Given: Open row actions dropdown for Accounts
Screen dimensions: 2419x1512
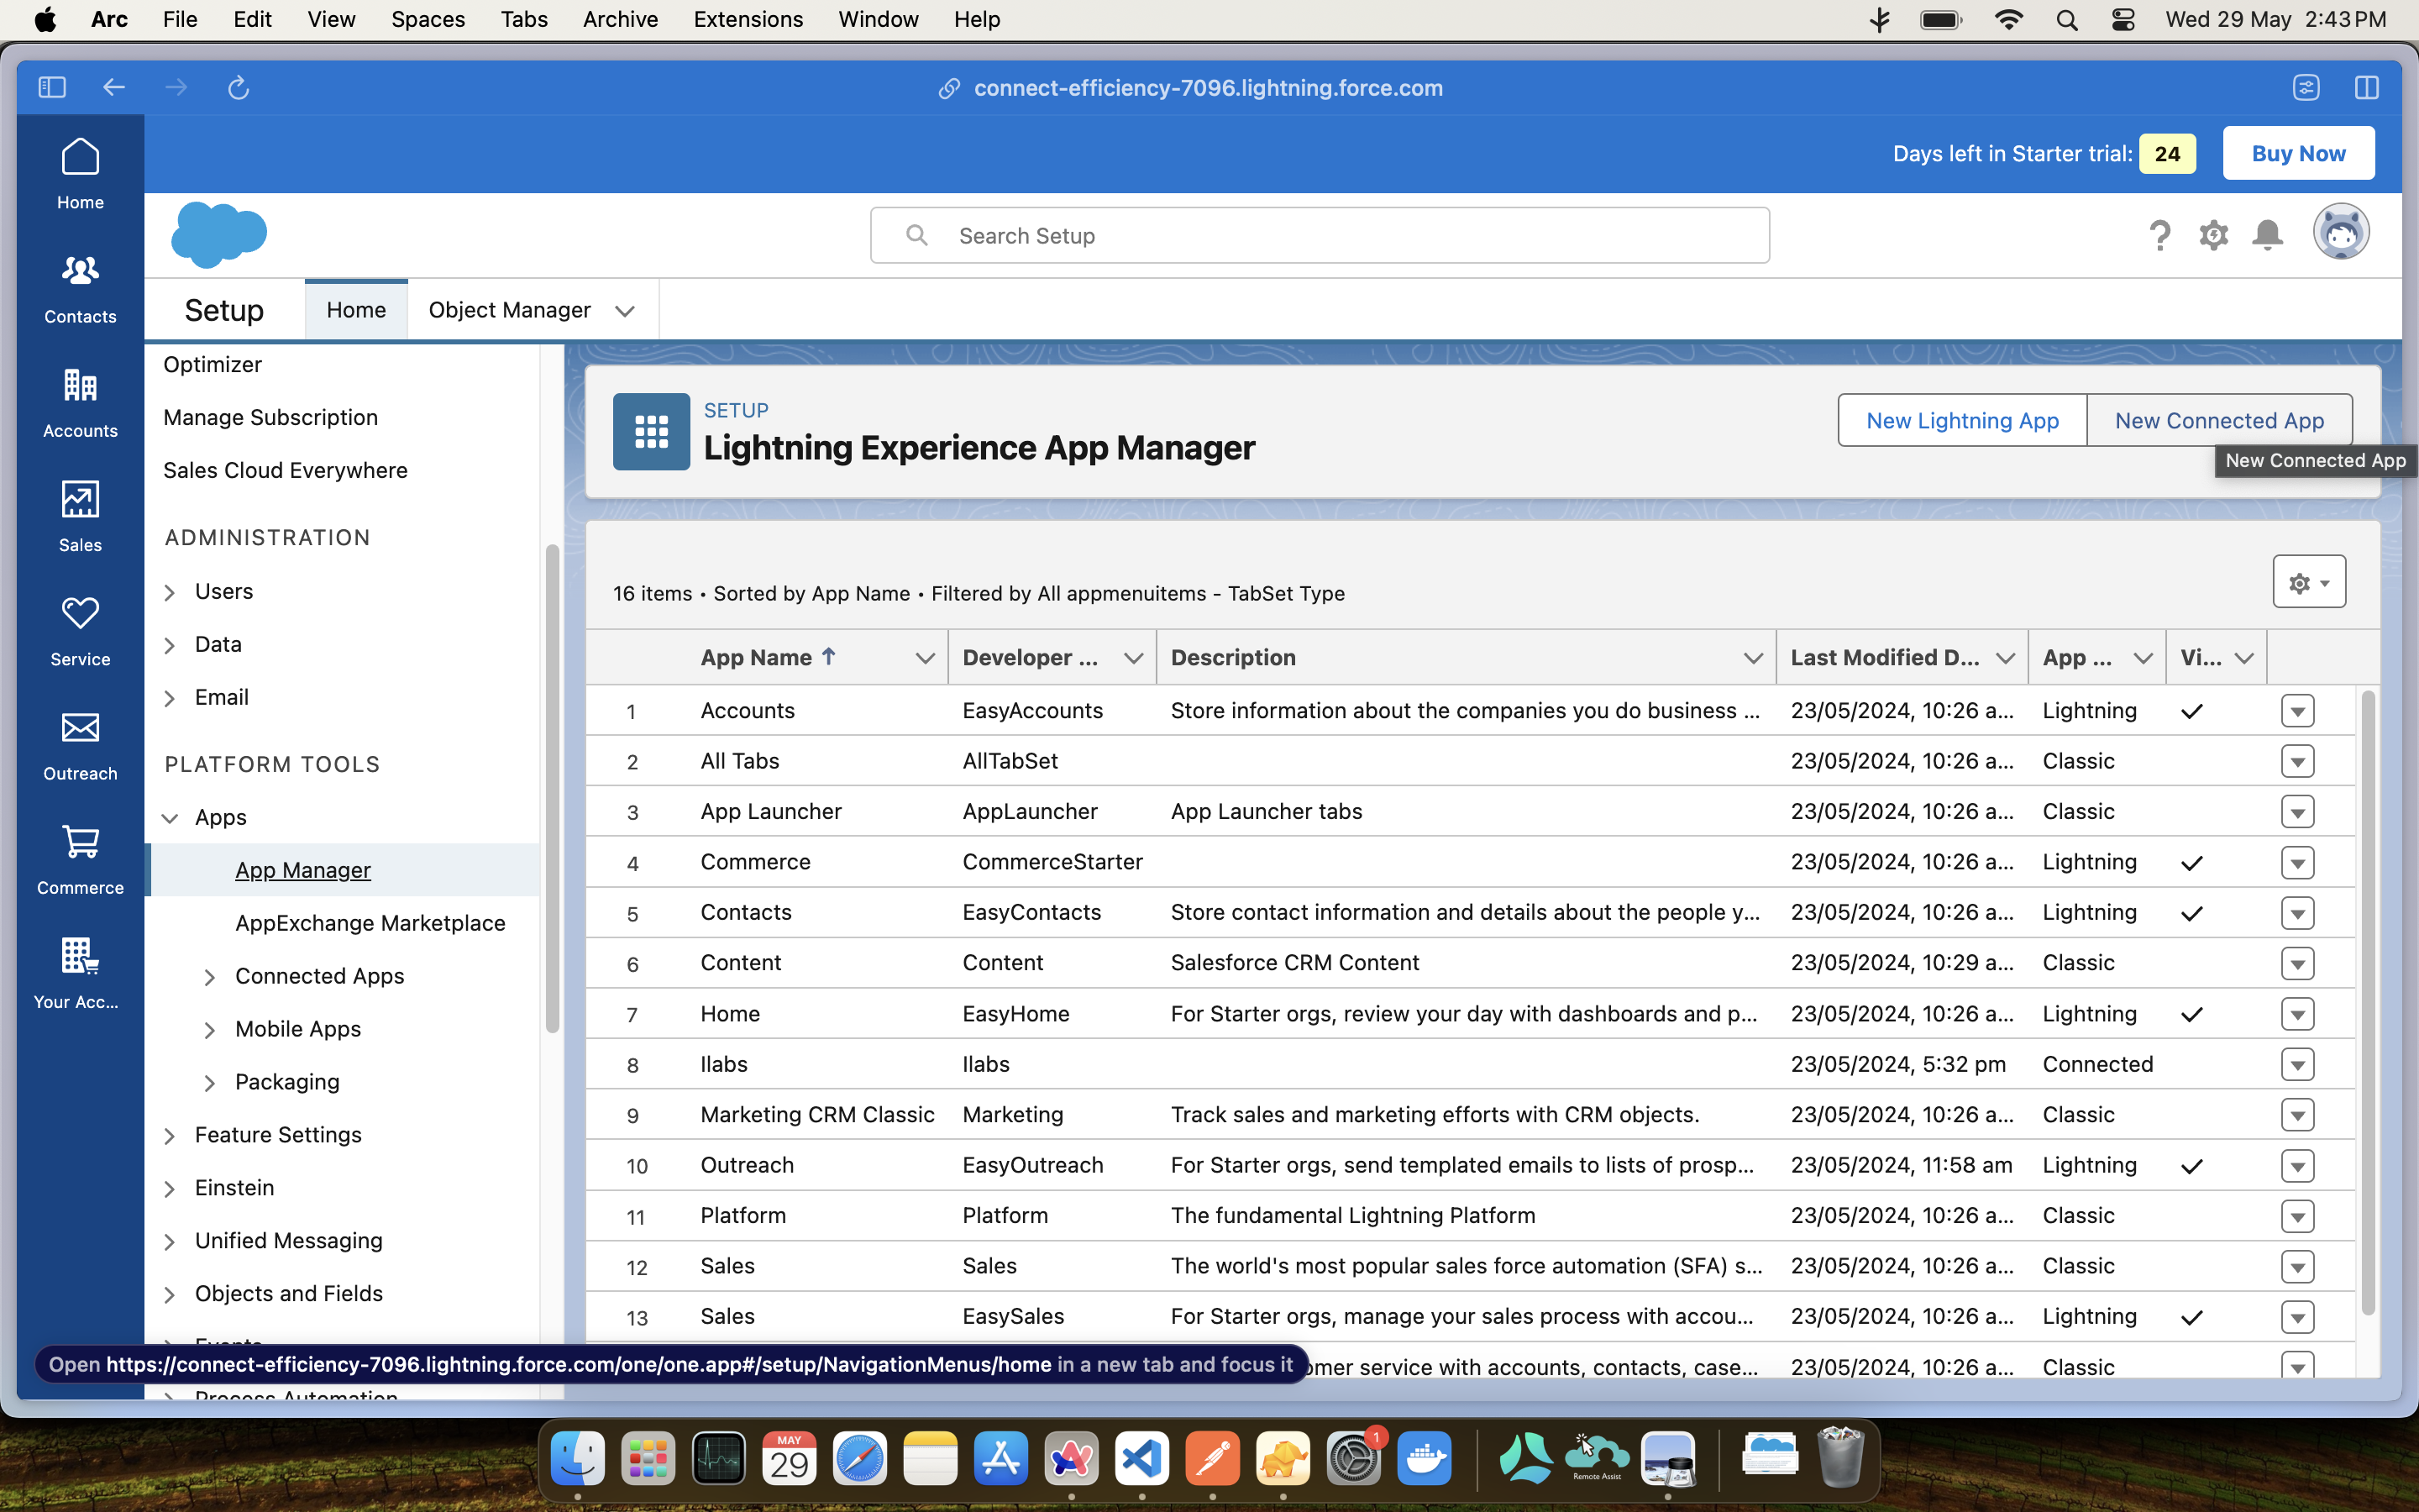Looking at the screenshot, I should 2297,711.
